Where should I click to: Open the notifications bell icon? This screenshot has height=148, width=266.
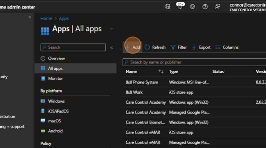[180, 7]
